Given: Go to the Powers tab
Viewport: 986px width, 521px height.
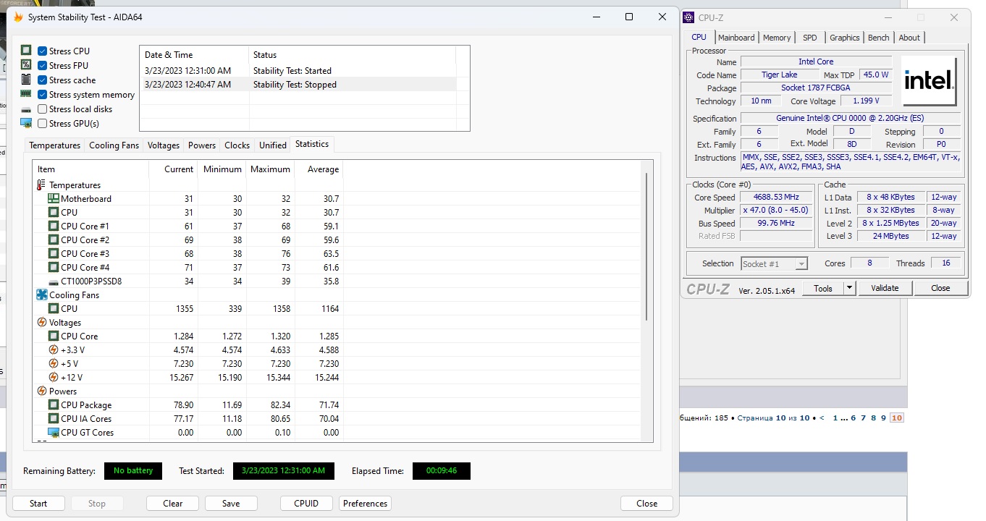Looking at the screenshot, I should pos(202,145).
